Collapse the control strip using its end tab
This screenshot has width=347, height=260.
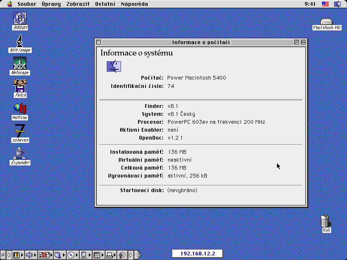click(138, 255)
